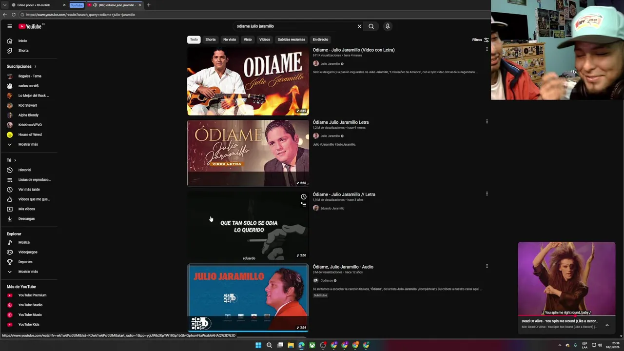Select the Visto filter chip
The image size is (624, 351).
point(248,39)
